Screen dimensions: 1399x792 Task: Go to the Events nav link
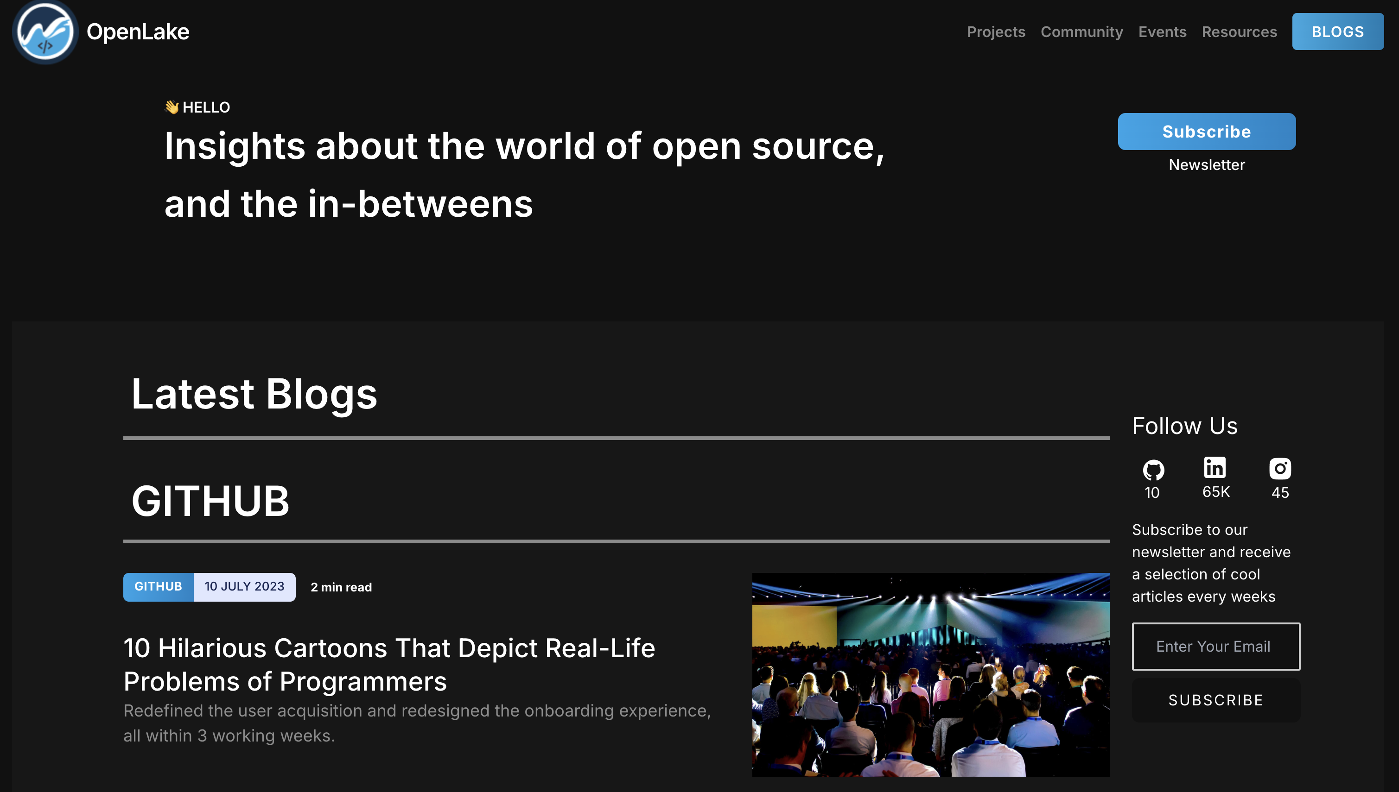(1162, 31)
